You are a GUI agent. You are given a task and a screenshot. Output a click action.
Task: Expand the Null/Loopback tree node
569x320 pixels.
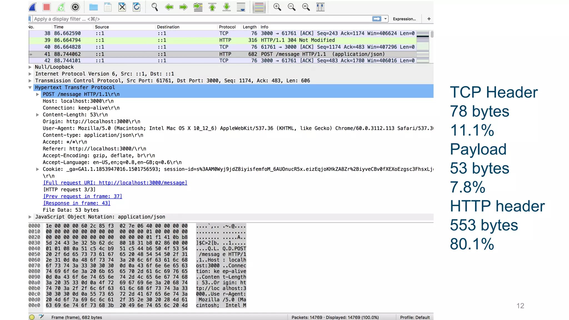coord(30,67)
